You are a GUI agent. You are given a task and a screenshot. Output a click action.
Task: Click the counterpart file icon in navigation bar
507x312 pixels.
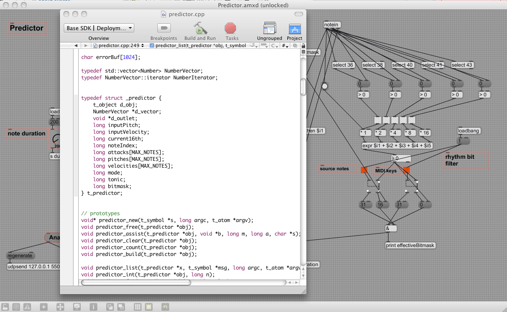[x=295, y=45]
